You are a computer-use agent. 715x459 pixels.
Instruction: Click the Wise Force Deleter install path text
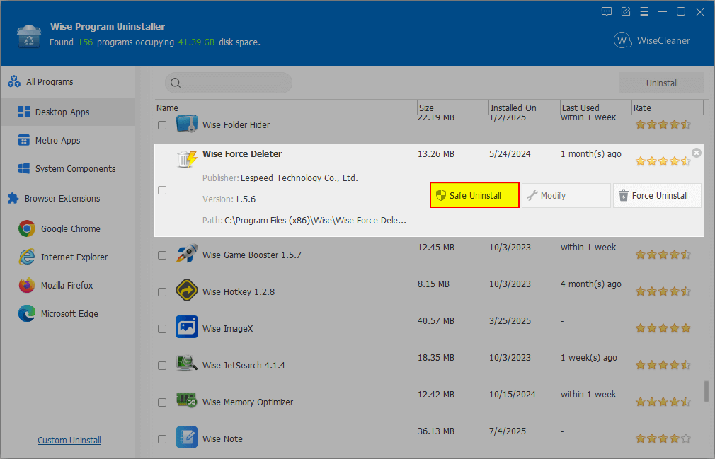point(315,221)
